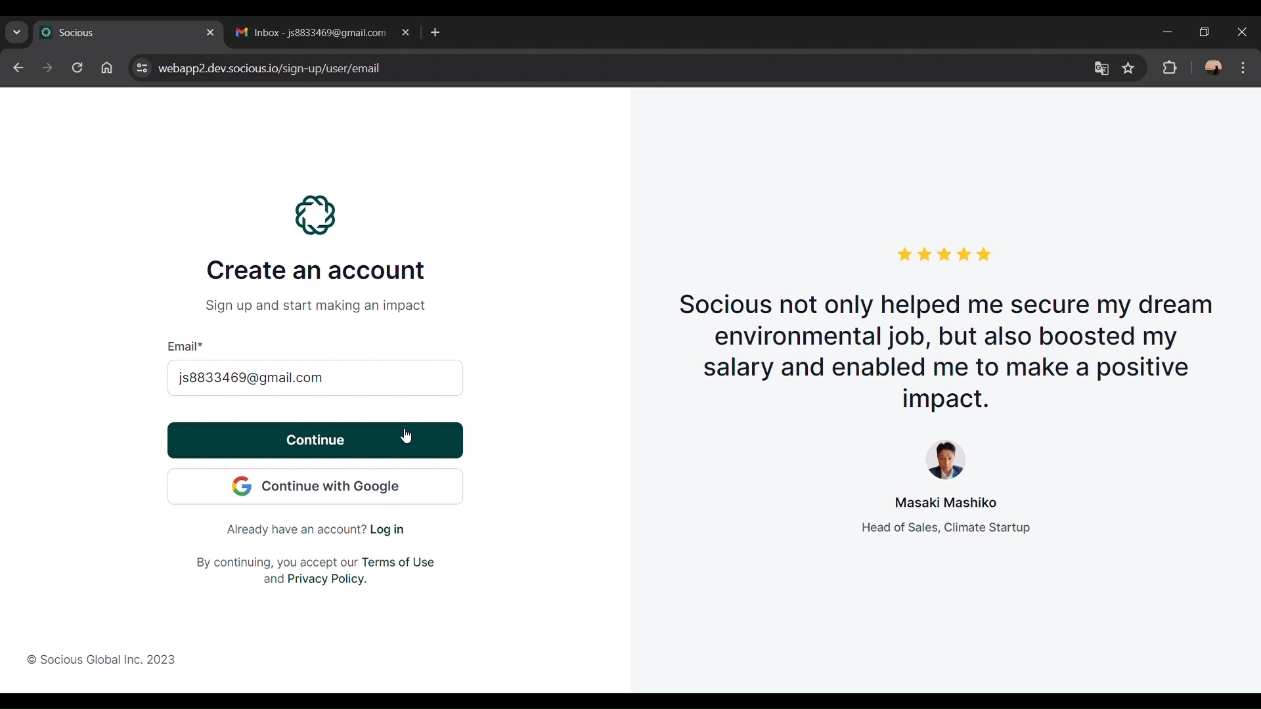1261x709 pixels.
Task: Choose Continue with Google
Action: point(315,487)
